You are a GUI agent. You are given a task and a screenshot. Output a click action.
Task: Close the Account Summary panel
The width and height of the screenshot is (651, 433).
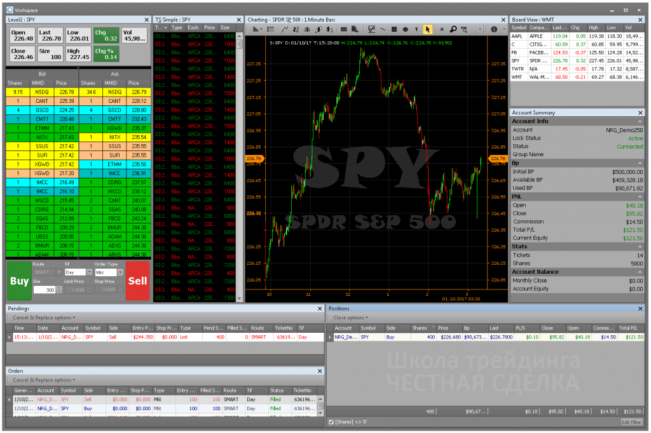[640, 113]
